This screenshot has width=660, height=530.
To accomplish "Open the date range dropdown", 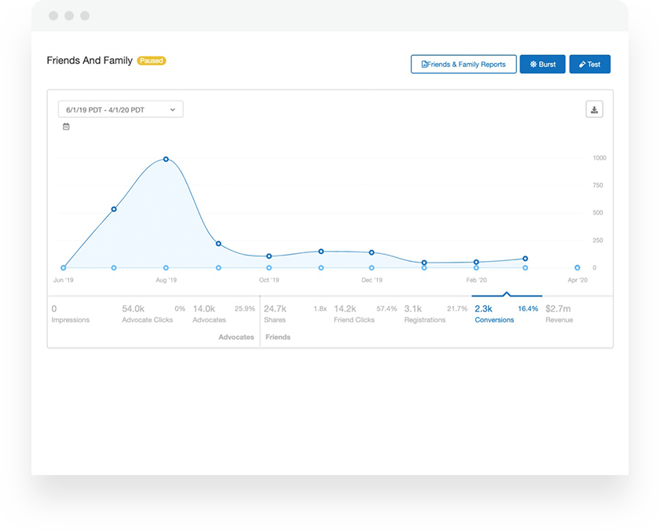I will 120,109.
